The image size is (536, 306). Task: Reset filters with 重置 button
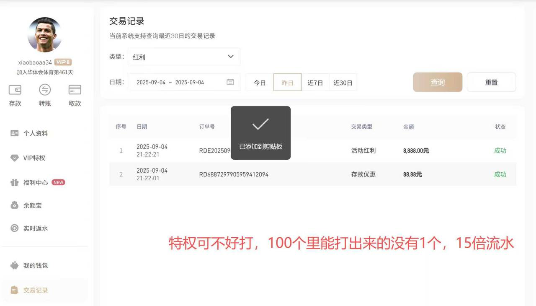(x=491, y=82)
